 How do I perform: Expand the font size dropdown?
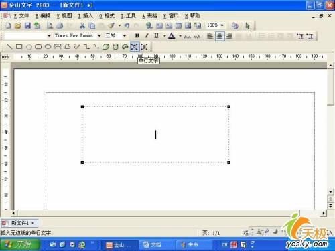coord(125,35)
